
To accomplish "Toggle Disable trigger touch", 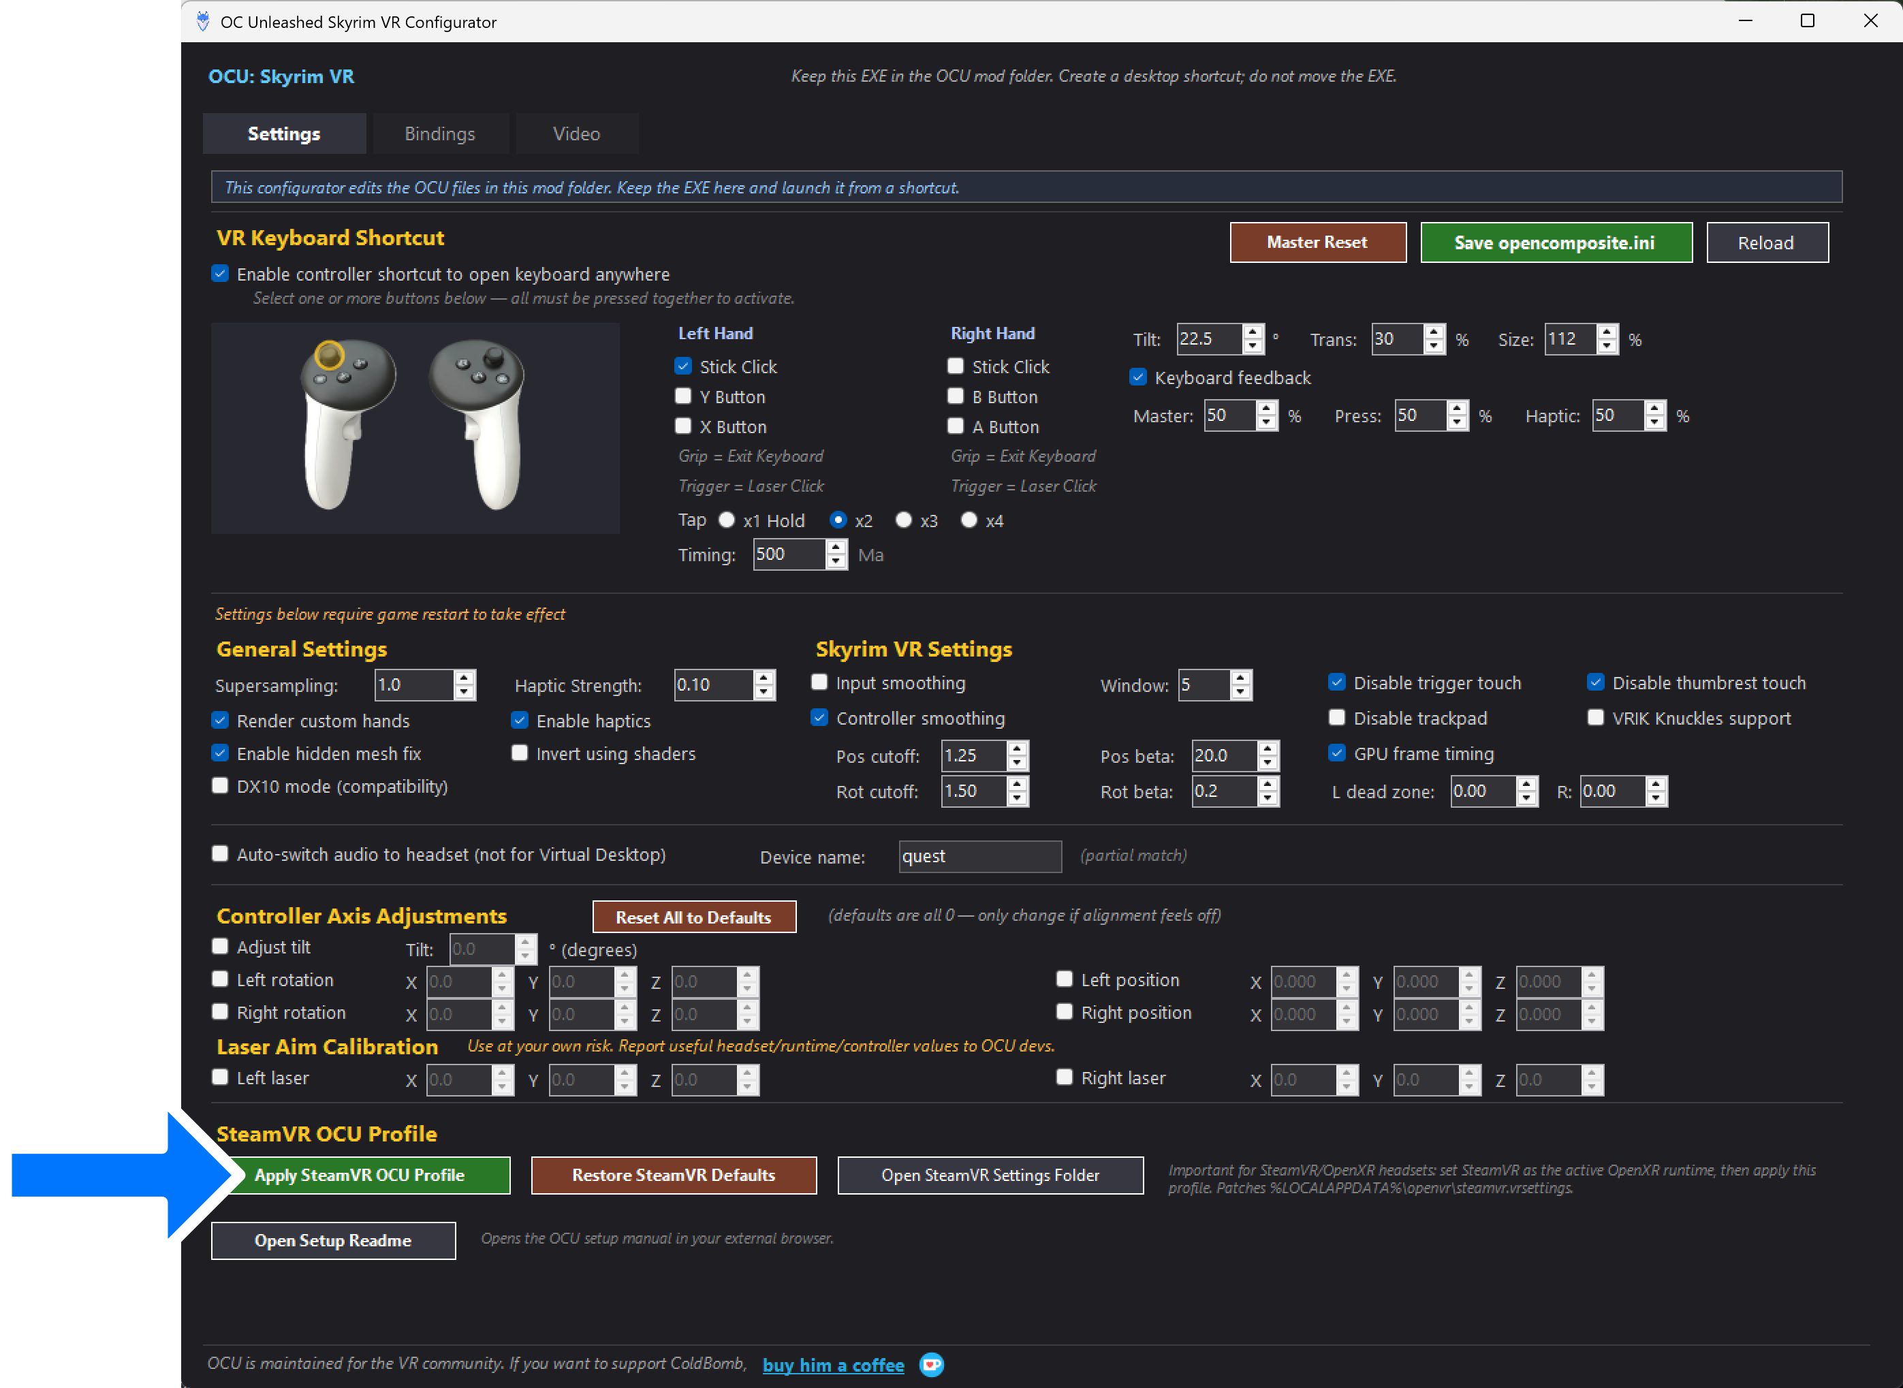I will click(1337, 683).
